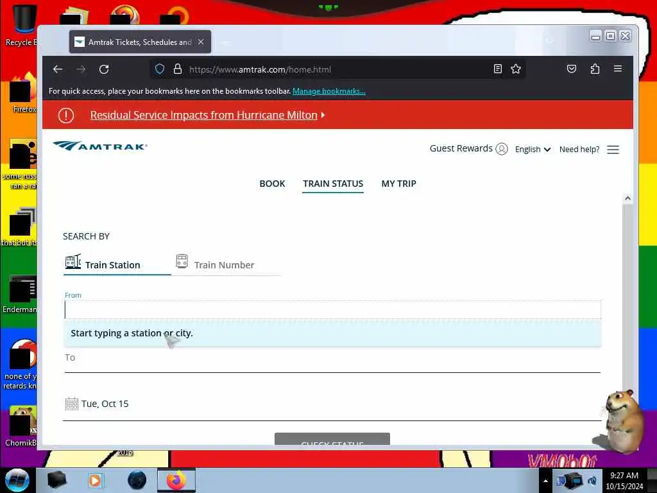Click page scrollbar up arrow
The width and height of the screenshot is (657, 493).
[627, 198]
